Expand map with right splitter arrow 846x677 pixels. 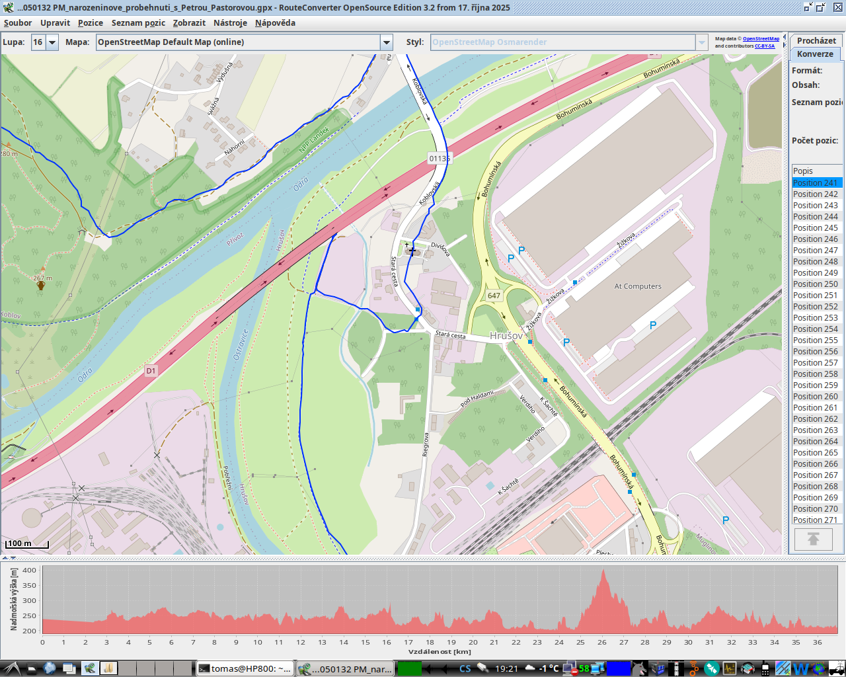pos(785,46)
